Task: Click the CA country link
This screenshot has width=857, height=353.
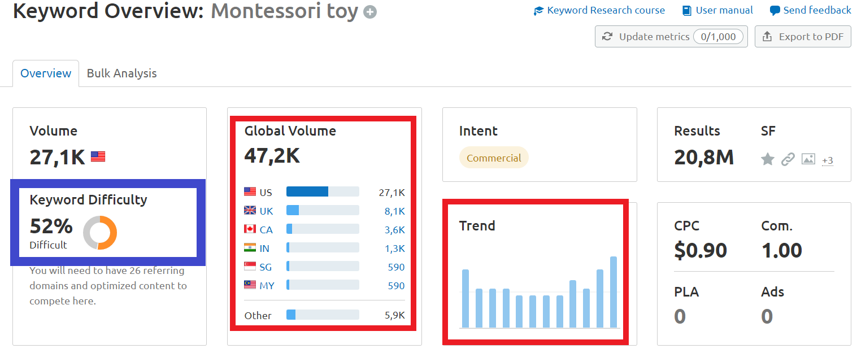Action: pyautogui.click(x=266, y=230)
